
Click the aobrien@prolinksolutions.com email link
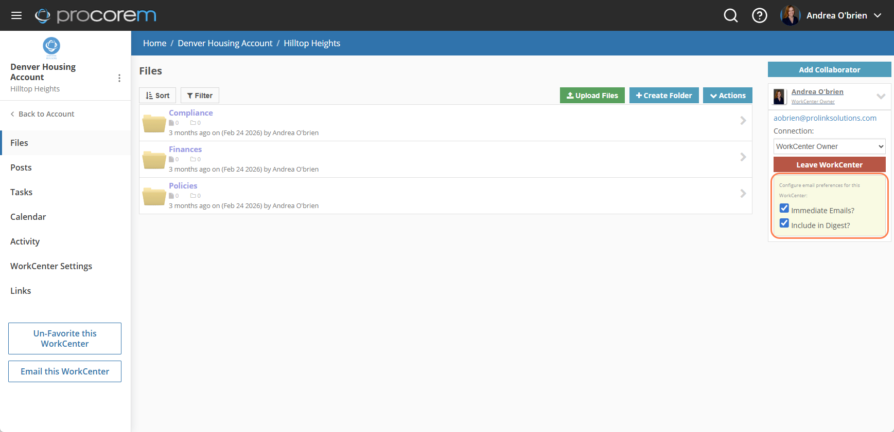[825, 118]
